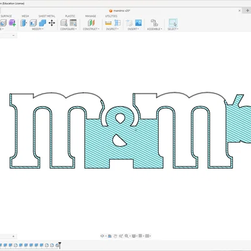The image size is (251, 251).
Task: Select the Press Pull tool in Modify
Action: 24,23
